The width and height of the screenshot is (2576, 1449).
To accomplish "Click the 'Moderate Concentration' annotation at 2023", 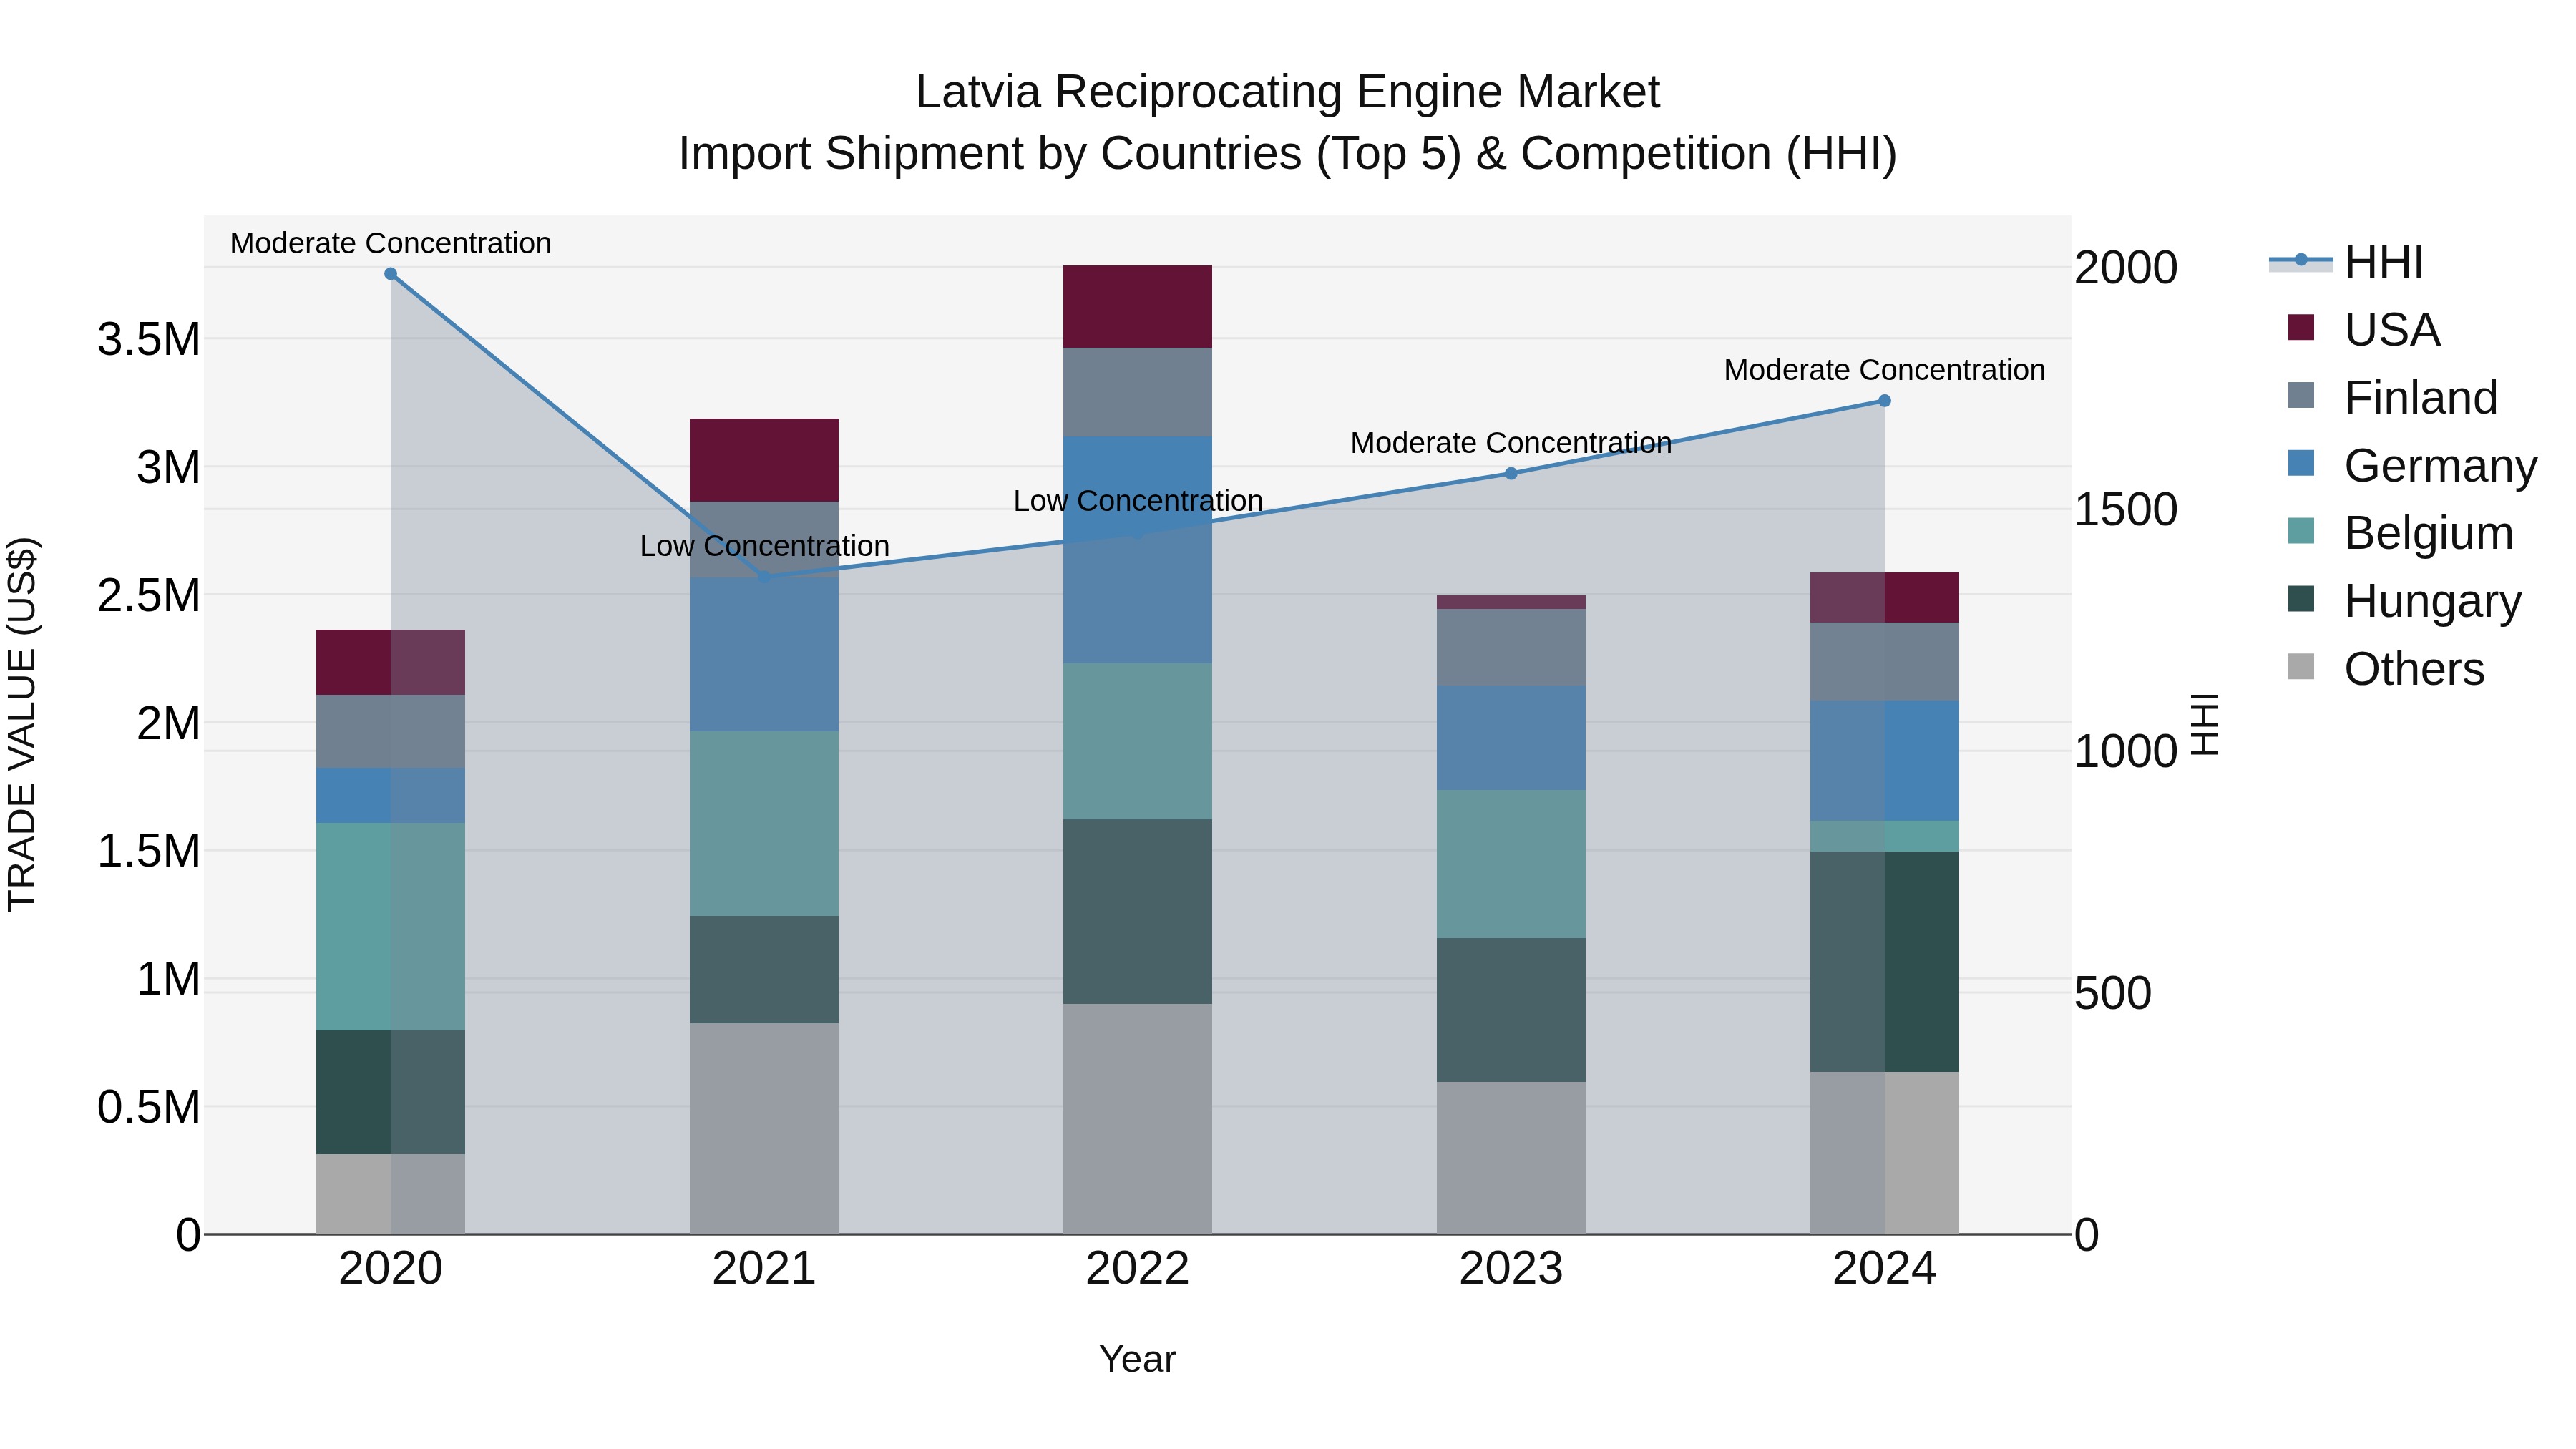I will pyautogui.click(x=1511, y=443).
